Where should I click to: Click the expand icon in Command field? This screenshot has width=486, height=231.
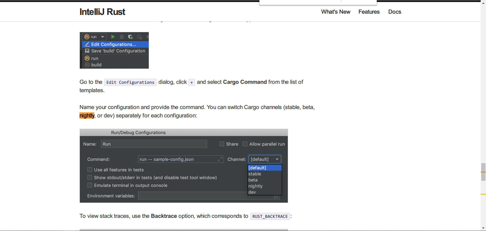pos(220,159)
